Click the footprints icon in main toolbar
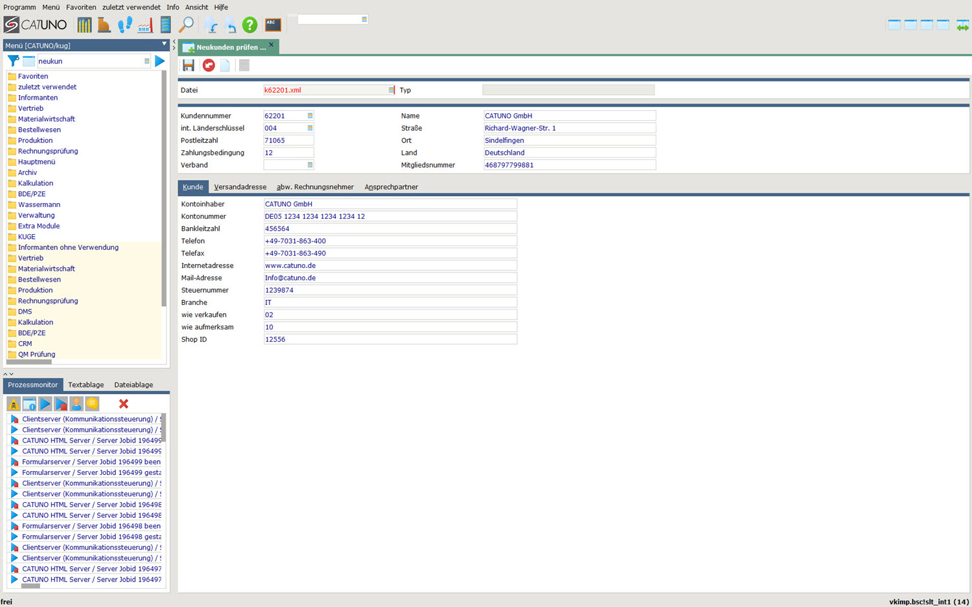The height and width of the screenshot is (607, 972). click(124, 25)
